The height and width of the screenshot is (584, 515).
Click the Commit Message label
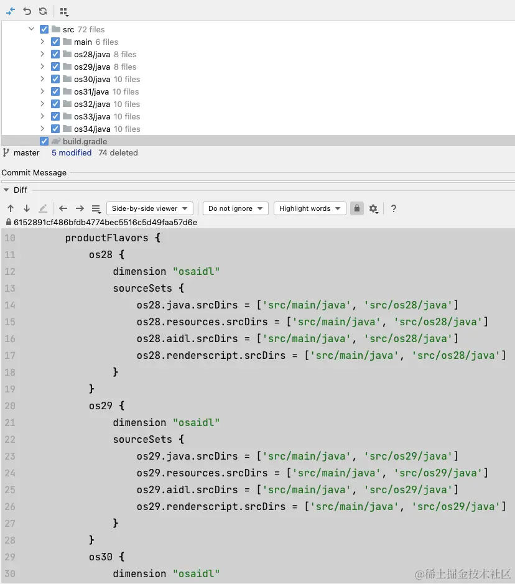34,173
